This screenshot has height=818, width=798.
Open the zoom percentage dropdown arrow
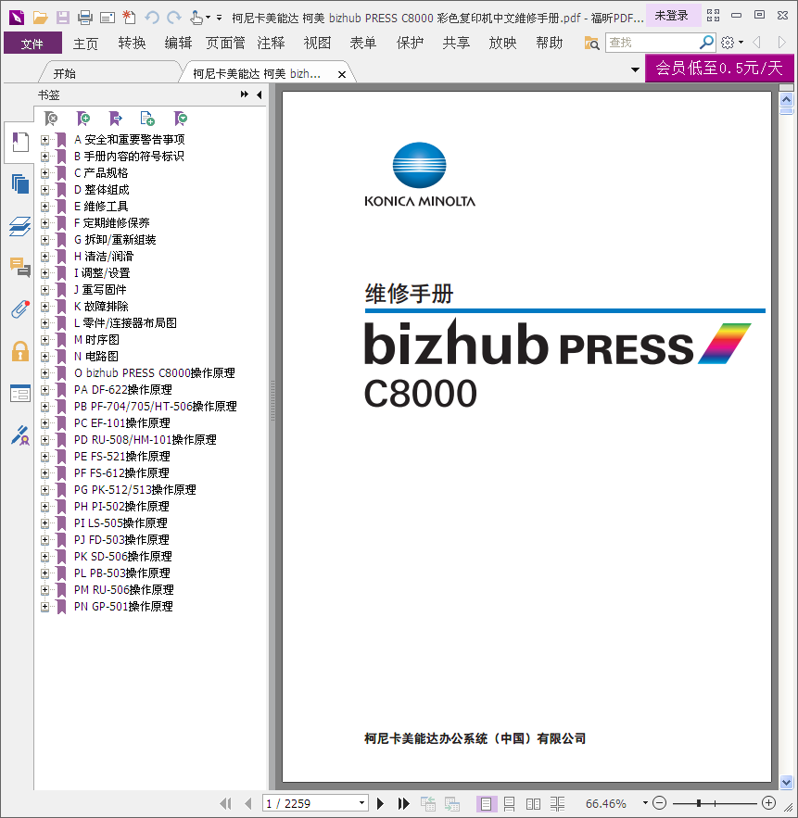pos(646,803)
